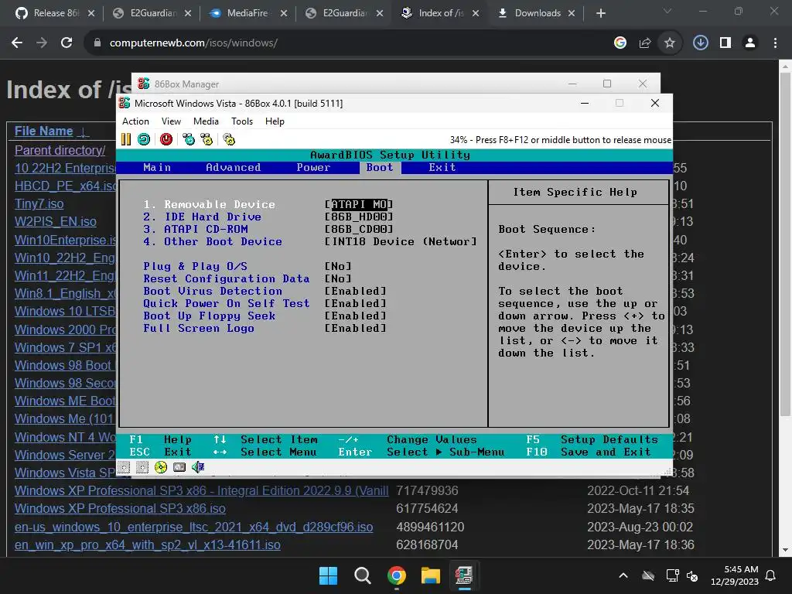Click the Google icon in address bar
The height and width of the screenshot is (594, 792).
click(620, 43)
